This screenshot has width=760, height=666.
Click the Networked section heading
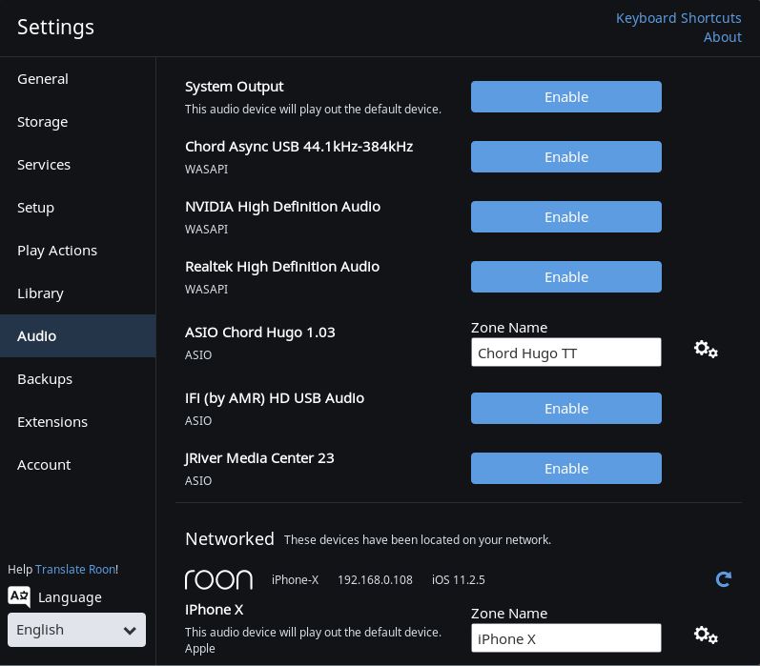(230, 539)
